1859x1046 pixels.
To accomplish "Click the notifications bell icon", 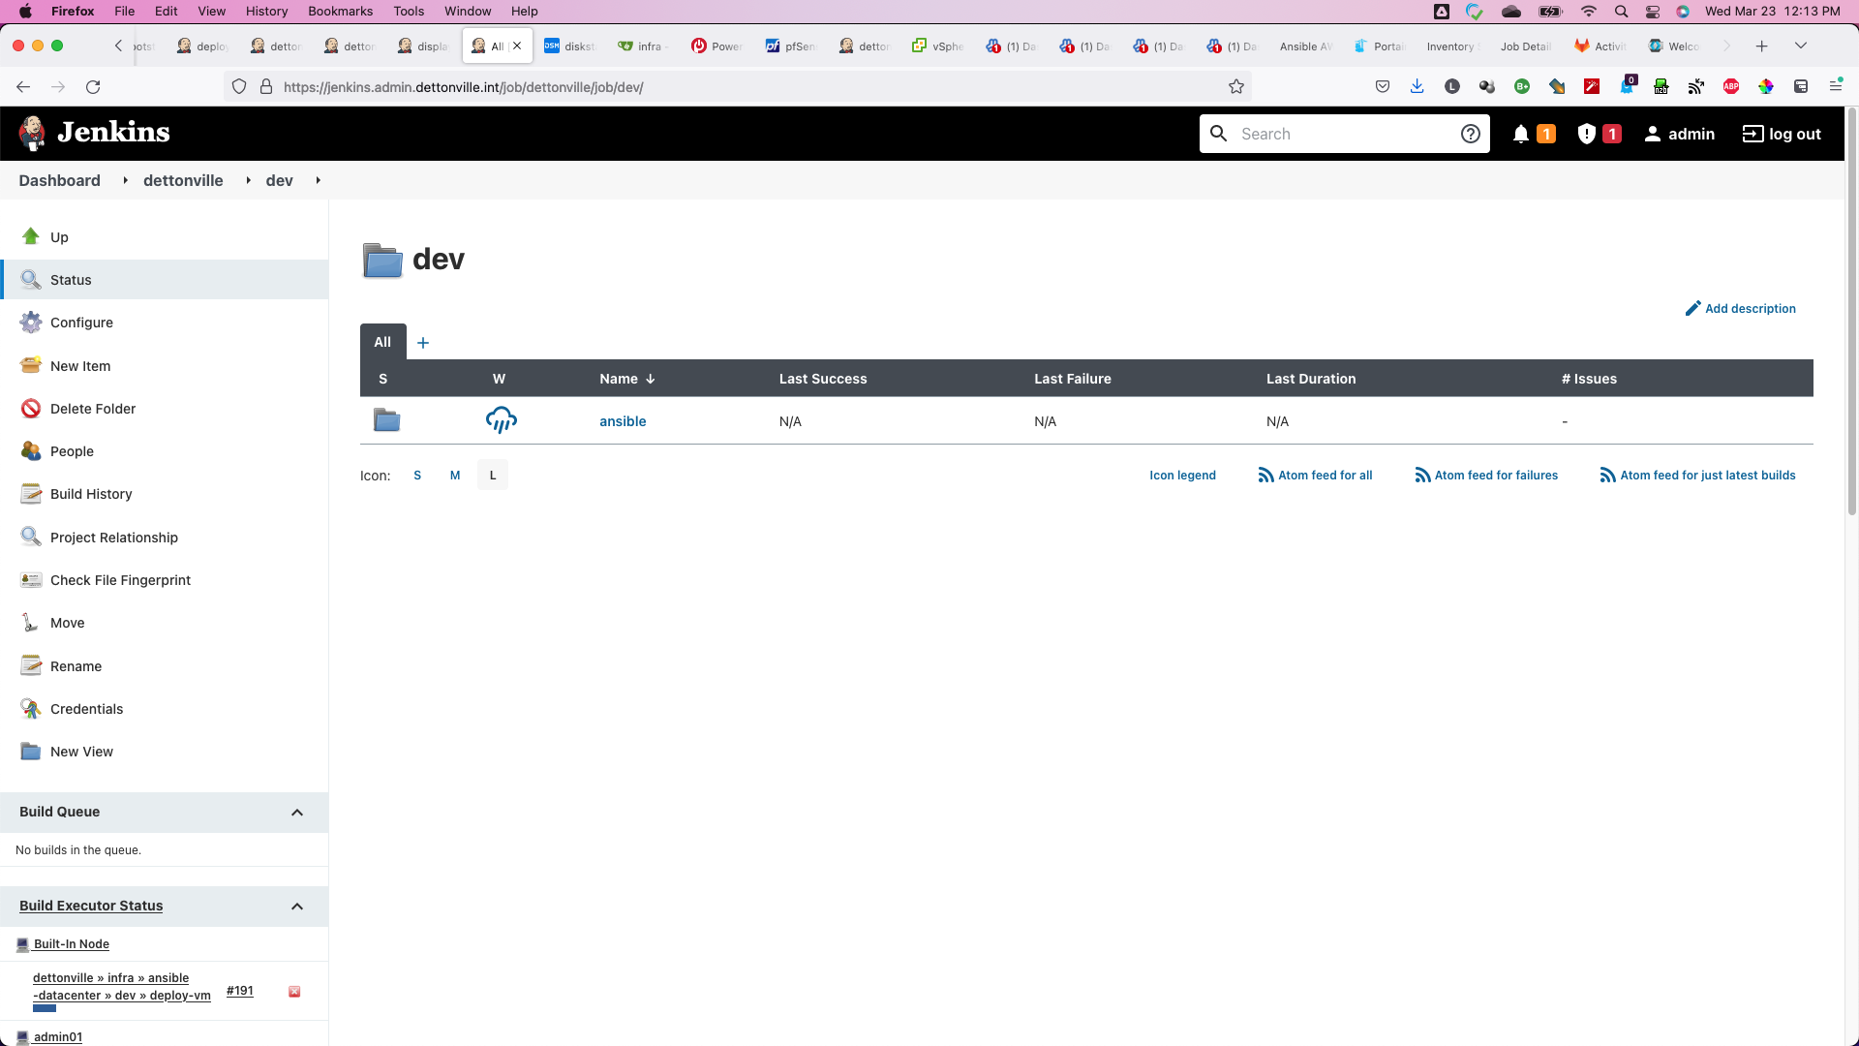I will pos(1521,135).
